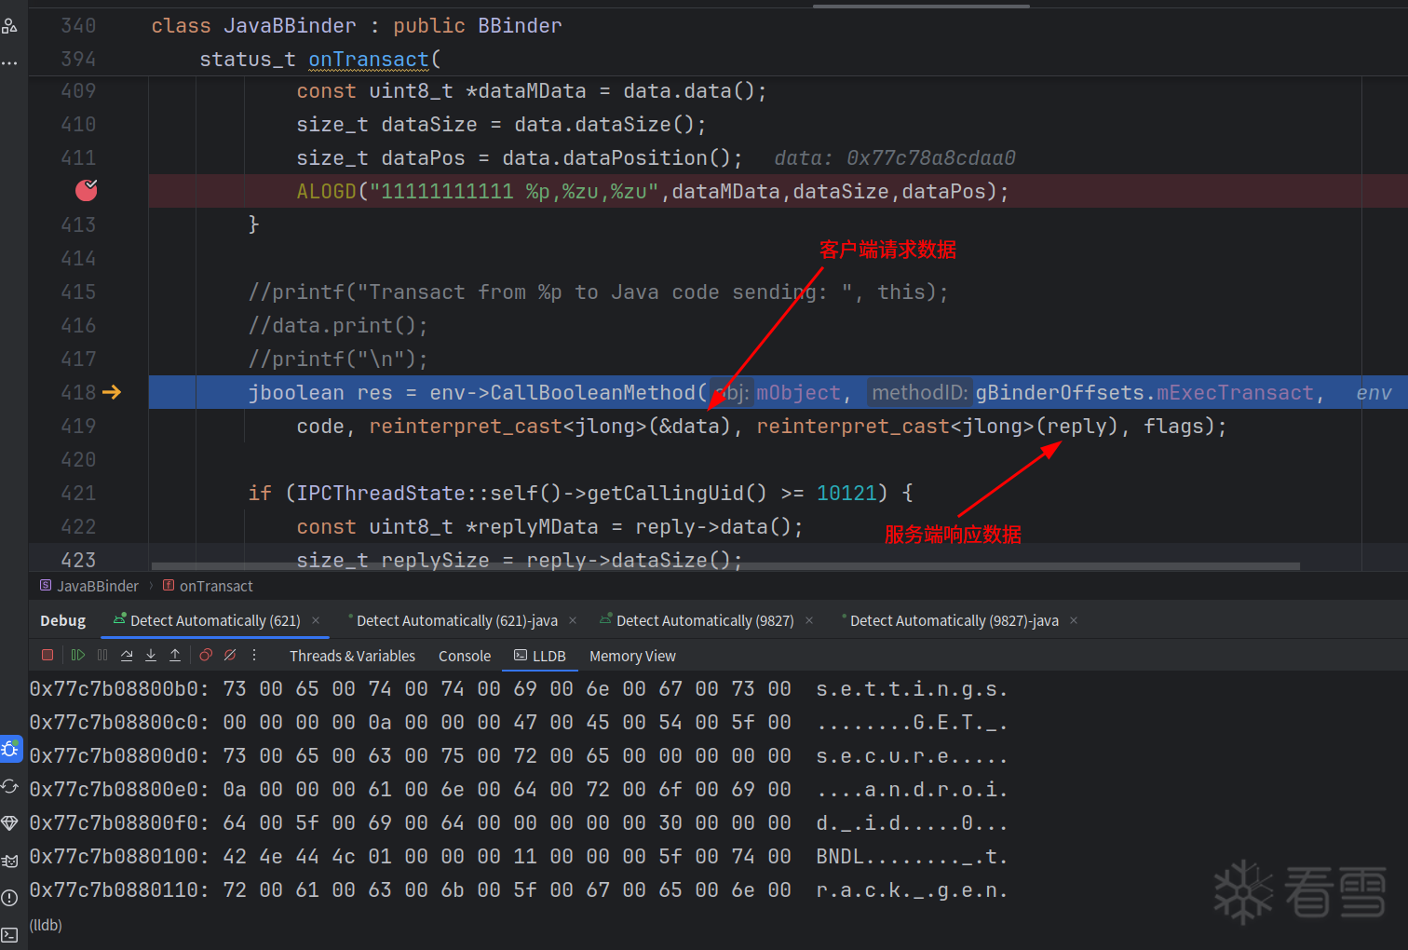Image resolution: width=1408 pixels, height=950 pixels.
Task: Open the Console tab
Action: (x=465, y=657)
